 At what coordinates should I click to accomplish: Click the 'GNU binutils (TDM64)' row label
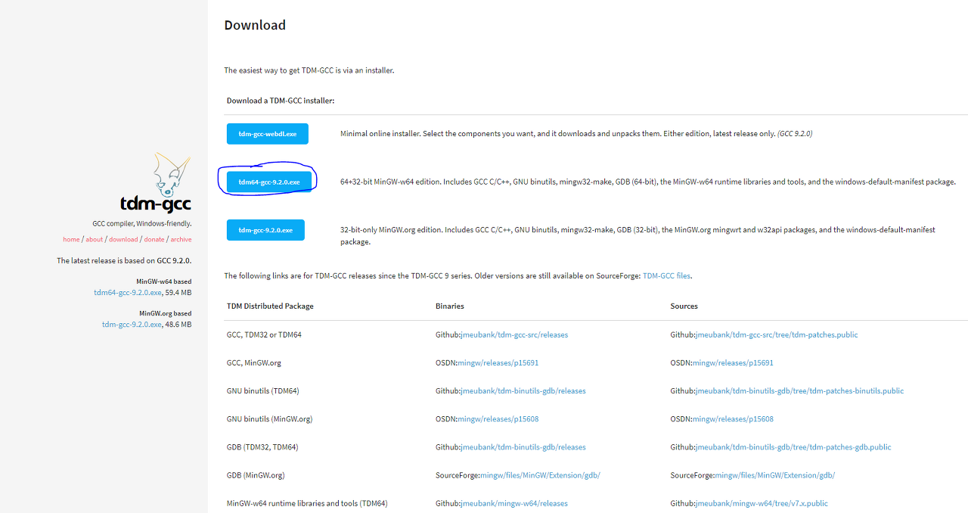tap(263, 390)
